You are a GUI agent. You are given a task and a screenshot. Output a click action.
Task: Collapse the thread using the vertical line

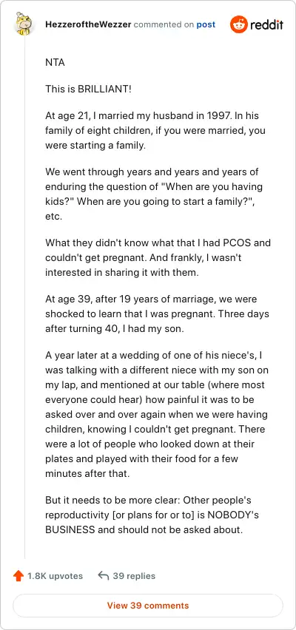tap(25, 297)
